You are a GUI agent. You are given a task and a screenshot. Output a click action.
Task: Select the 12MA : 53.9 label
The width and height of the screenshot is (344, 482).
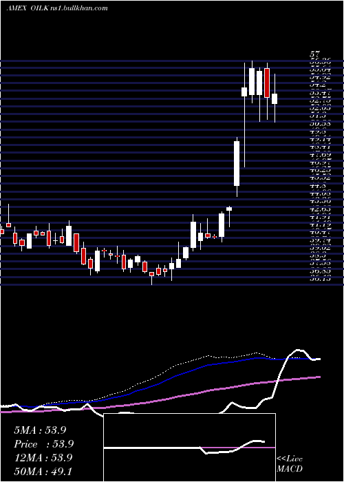coord(43,458)
